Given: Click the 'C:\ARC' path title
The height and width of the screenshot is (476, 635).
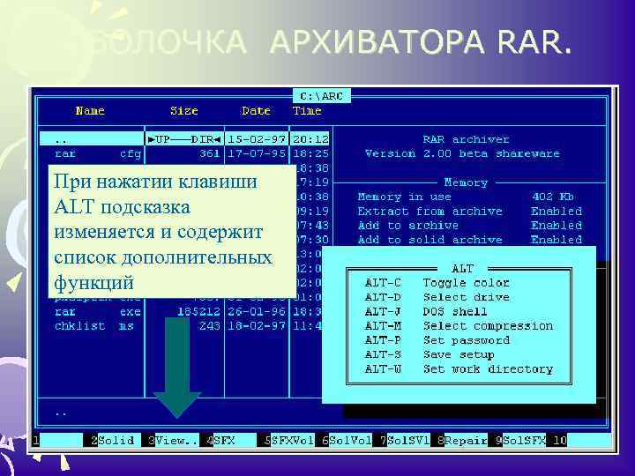Looking at the screenshot, I should point(322,96).
